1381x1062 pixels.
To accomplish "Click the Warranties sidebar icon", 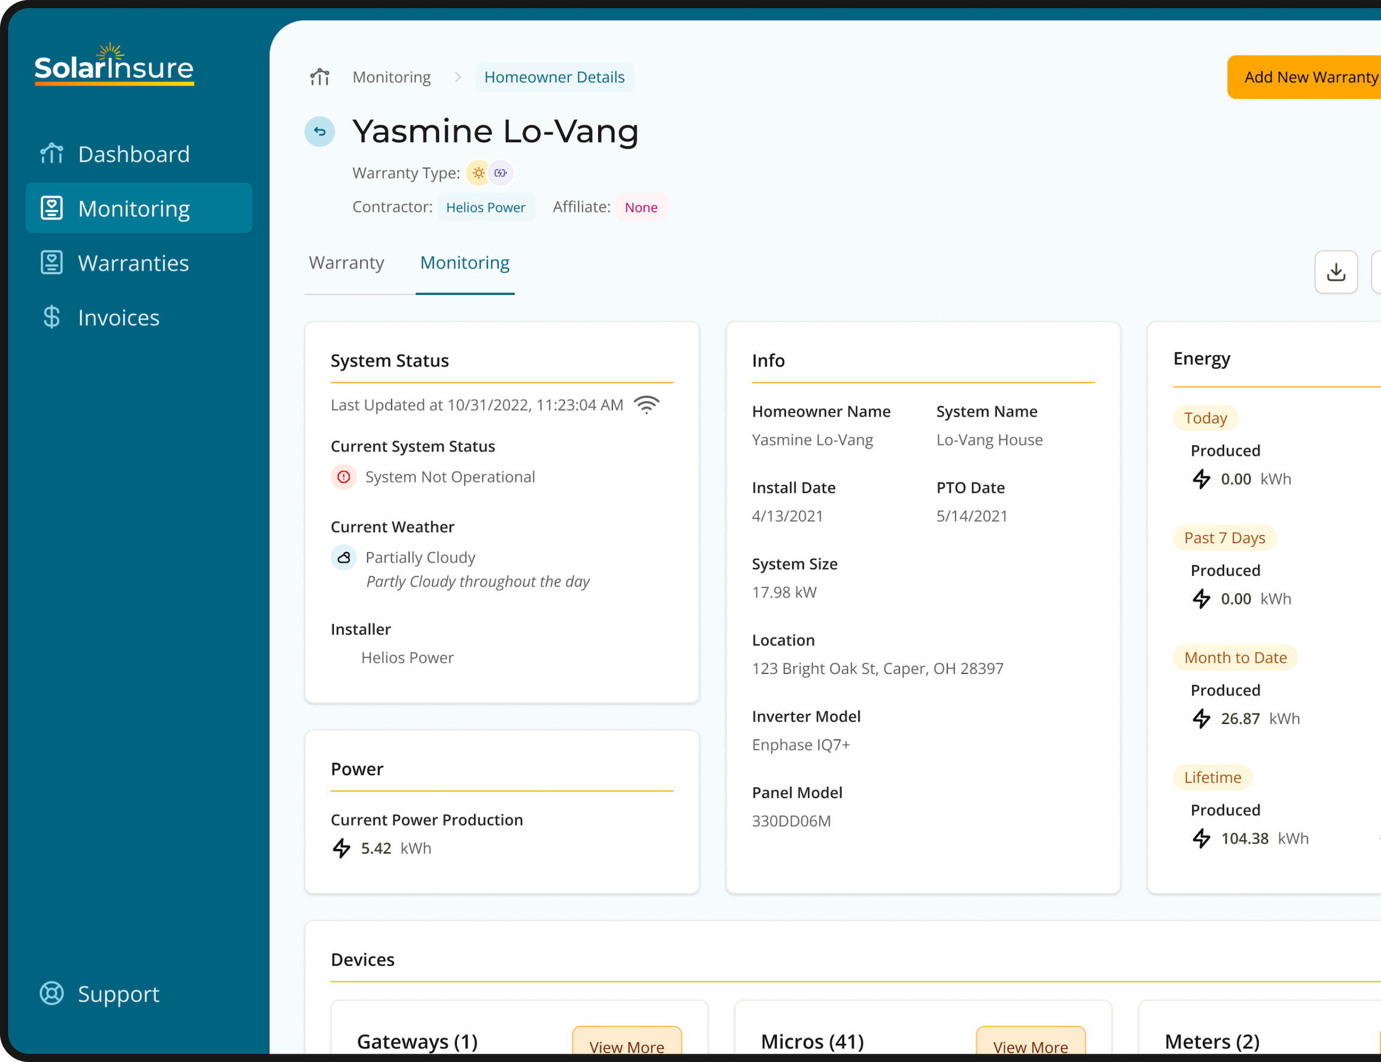I will tap(52, 263).
